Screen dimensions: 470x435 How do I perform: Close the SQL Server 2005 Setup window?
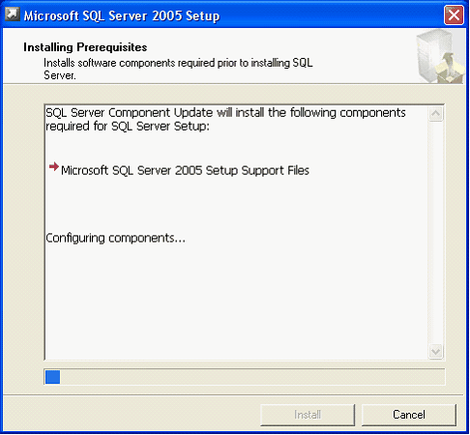pyautogui.click(x=454, y=15)
